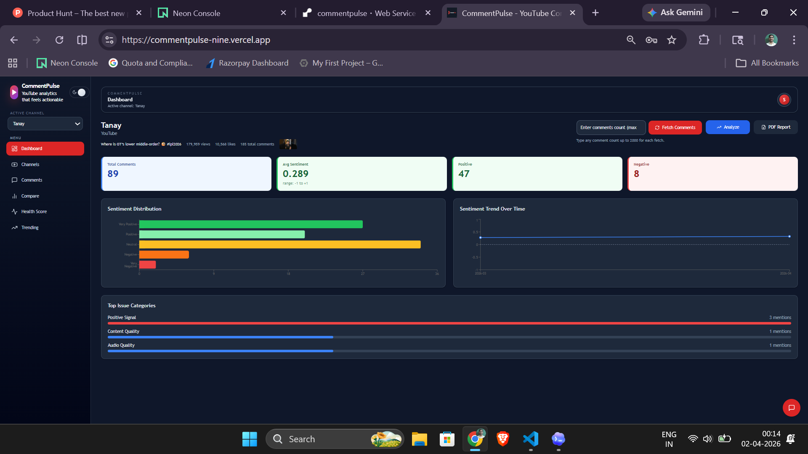
Task: Bookmark this page with star icon
Action: (672, 40)
